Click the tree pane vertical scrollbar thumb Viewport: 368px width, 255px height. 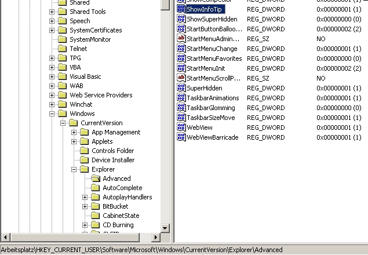point(165,5)
